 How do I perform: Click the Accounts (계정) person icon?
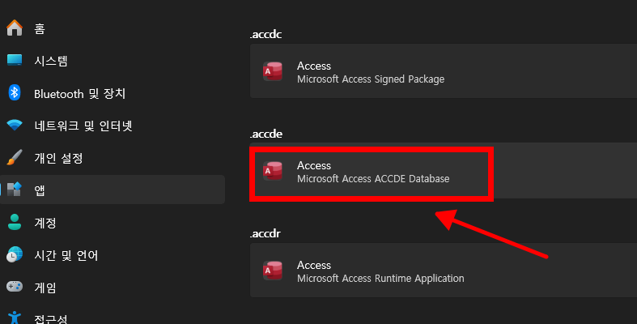pos(15,222)
